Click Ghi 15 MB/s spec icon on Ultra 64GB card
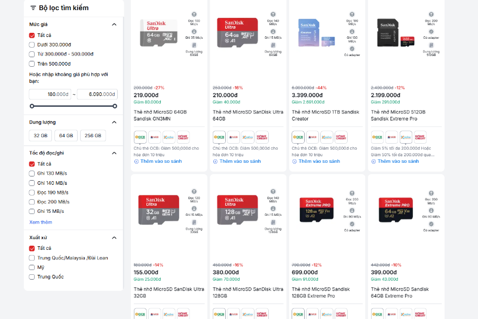478x319 pixels. tap(273, 32)
